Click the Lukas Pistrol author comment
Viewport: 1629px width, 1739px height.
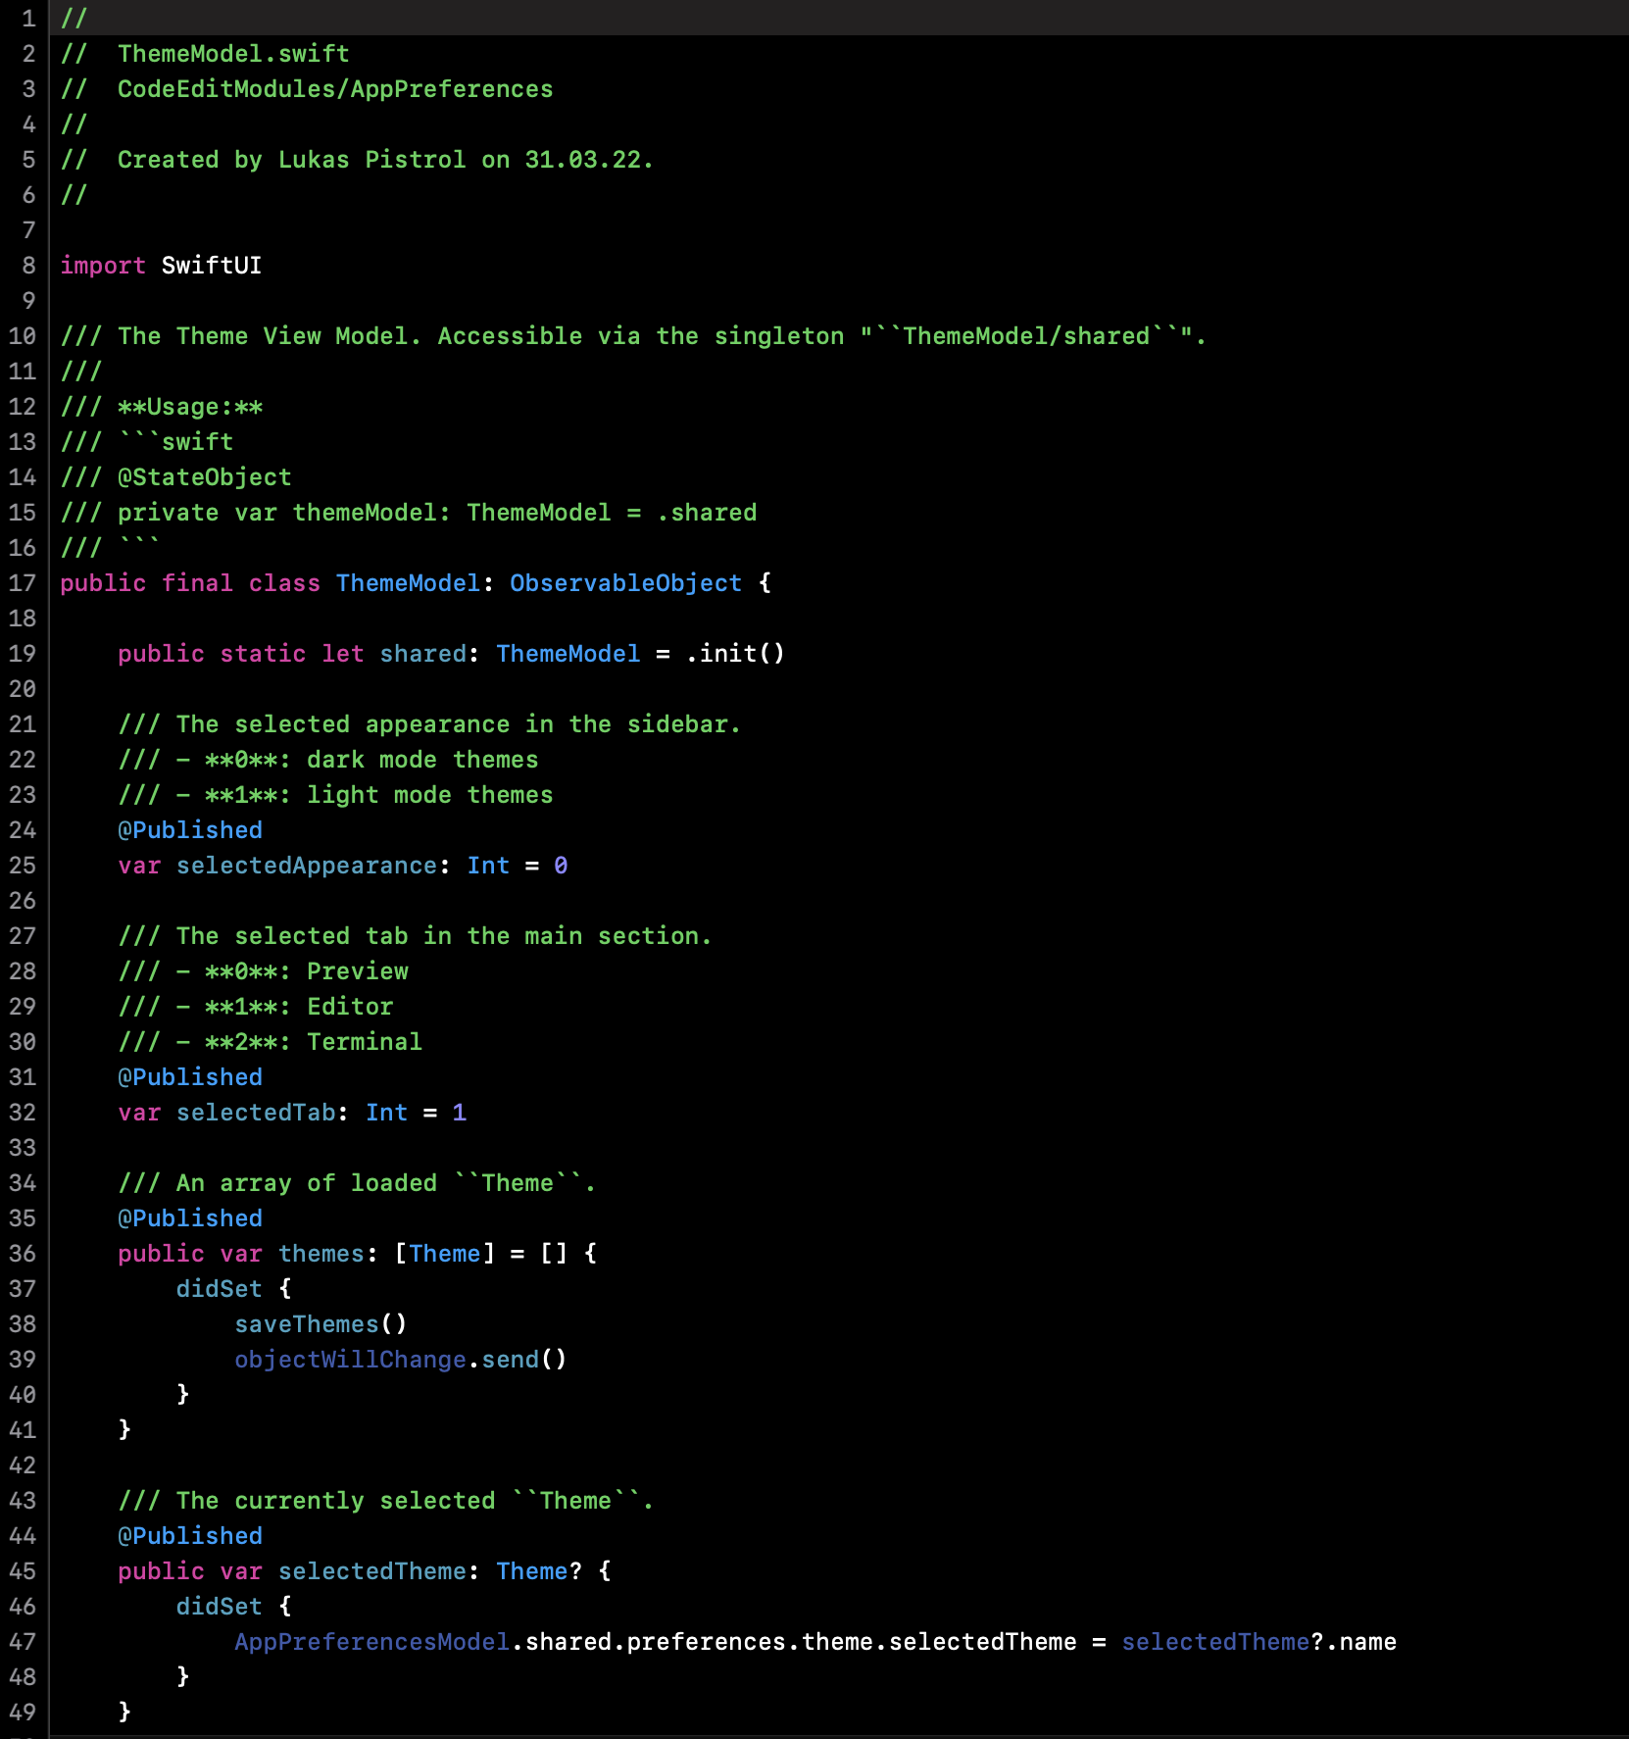(x=370, y=160)
